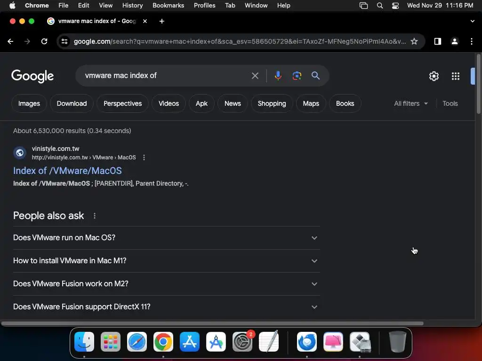Select the Download filter chip
Viewport: 482px width, 361px height.
click(72, 104)
